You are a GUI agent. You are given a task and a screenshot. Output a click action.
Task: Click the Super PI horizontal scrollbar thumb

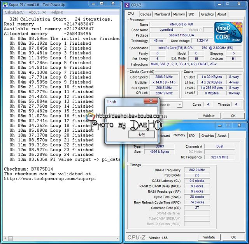tap(11, 238)
